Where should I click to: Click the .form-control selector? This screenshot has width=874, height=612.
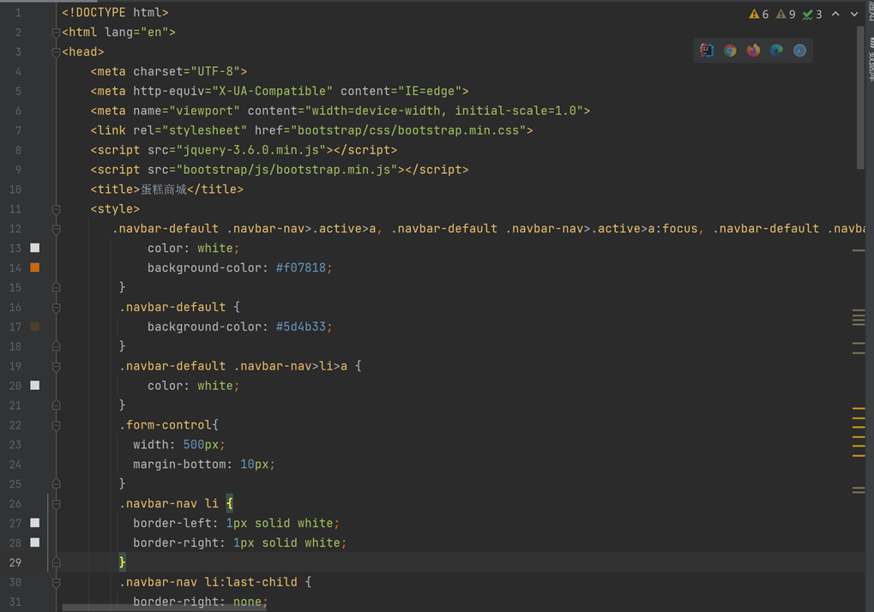pyautogui.click(x=166, y=425)
